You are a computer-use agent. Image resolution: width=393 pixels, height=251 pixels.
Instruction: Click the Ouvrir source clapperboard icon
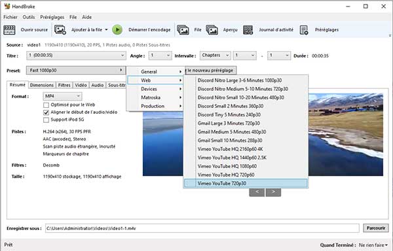(x=9, y=30)
